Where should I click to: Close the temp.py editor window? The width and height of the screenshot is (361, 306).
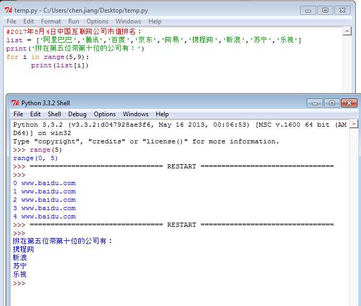pos(343,10)
